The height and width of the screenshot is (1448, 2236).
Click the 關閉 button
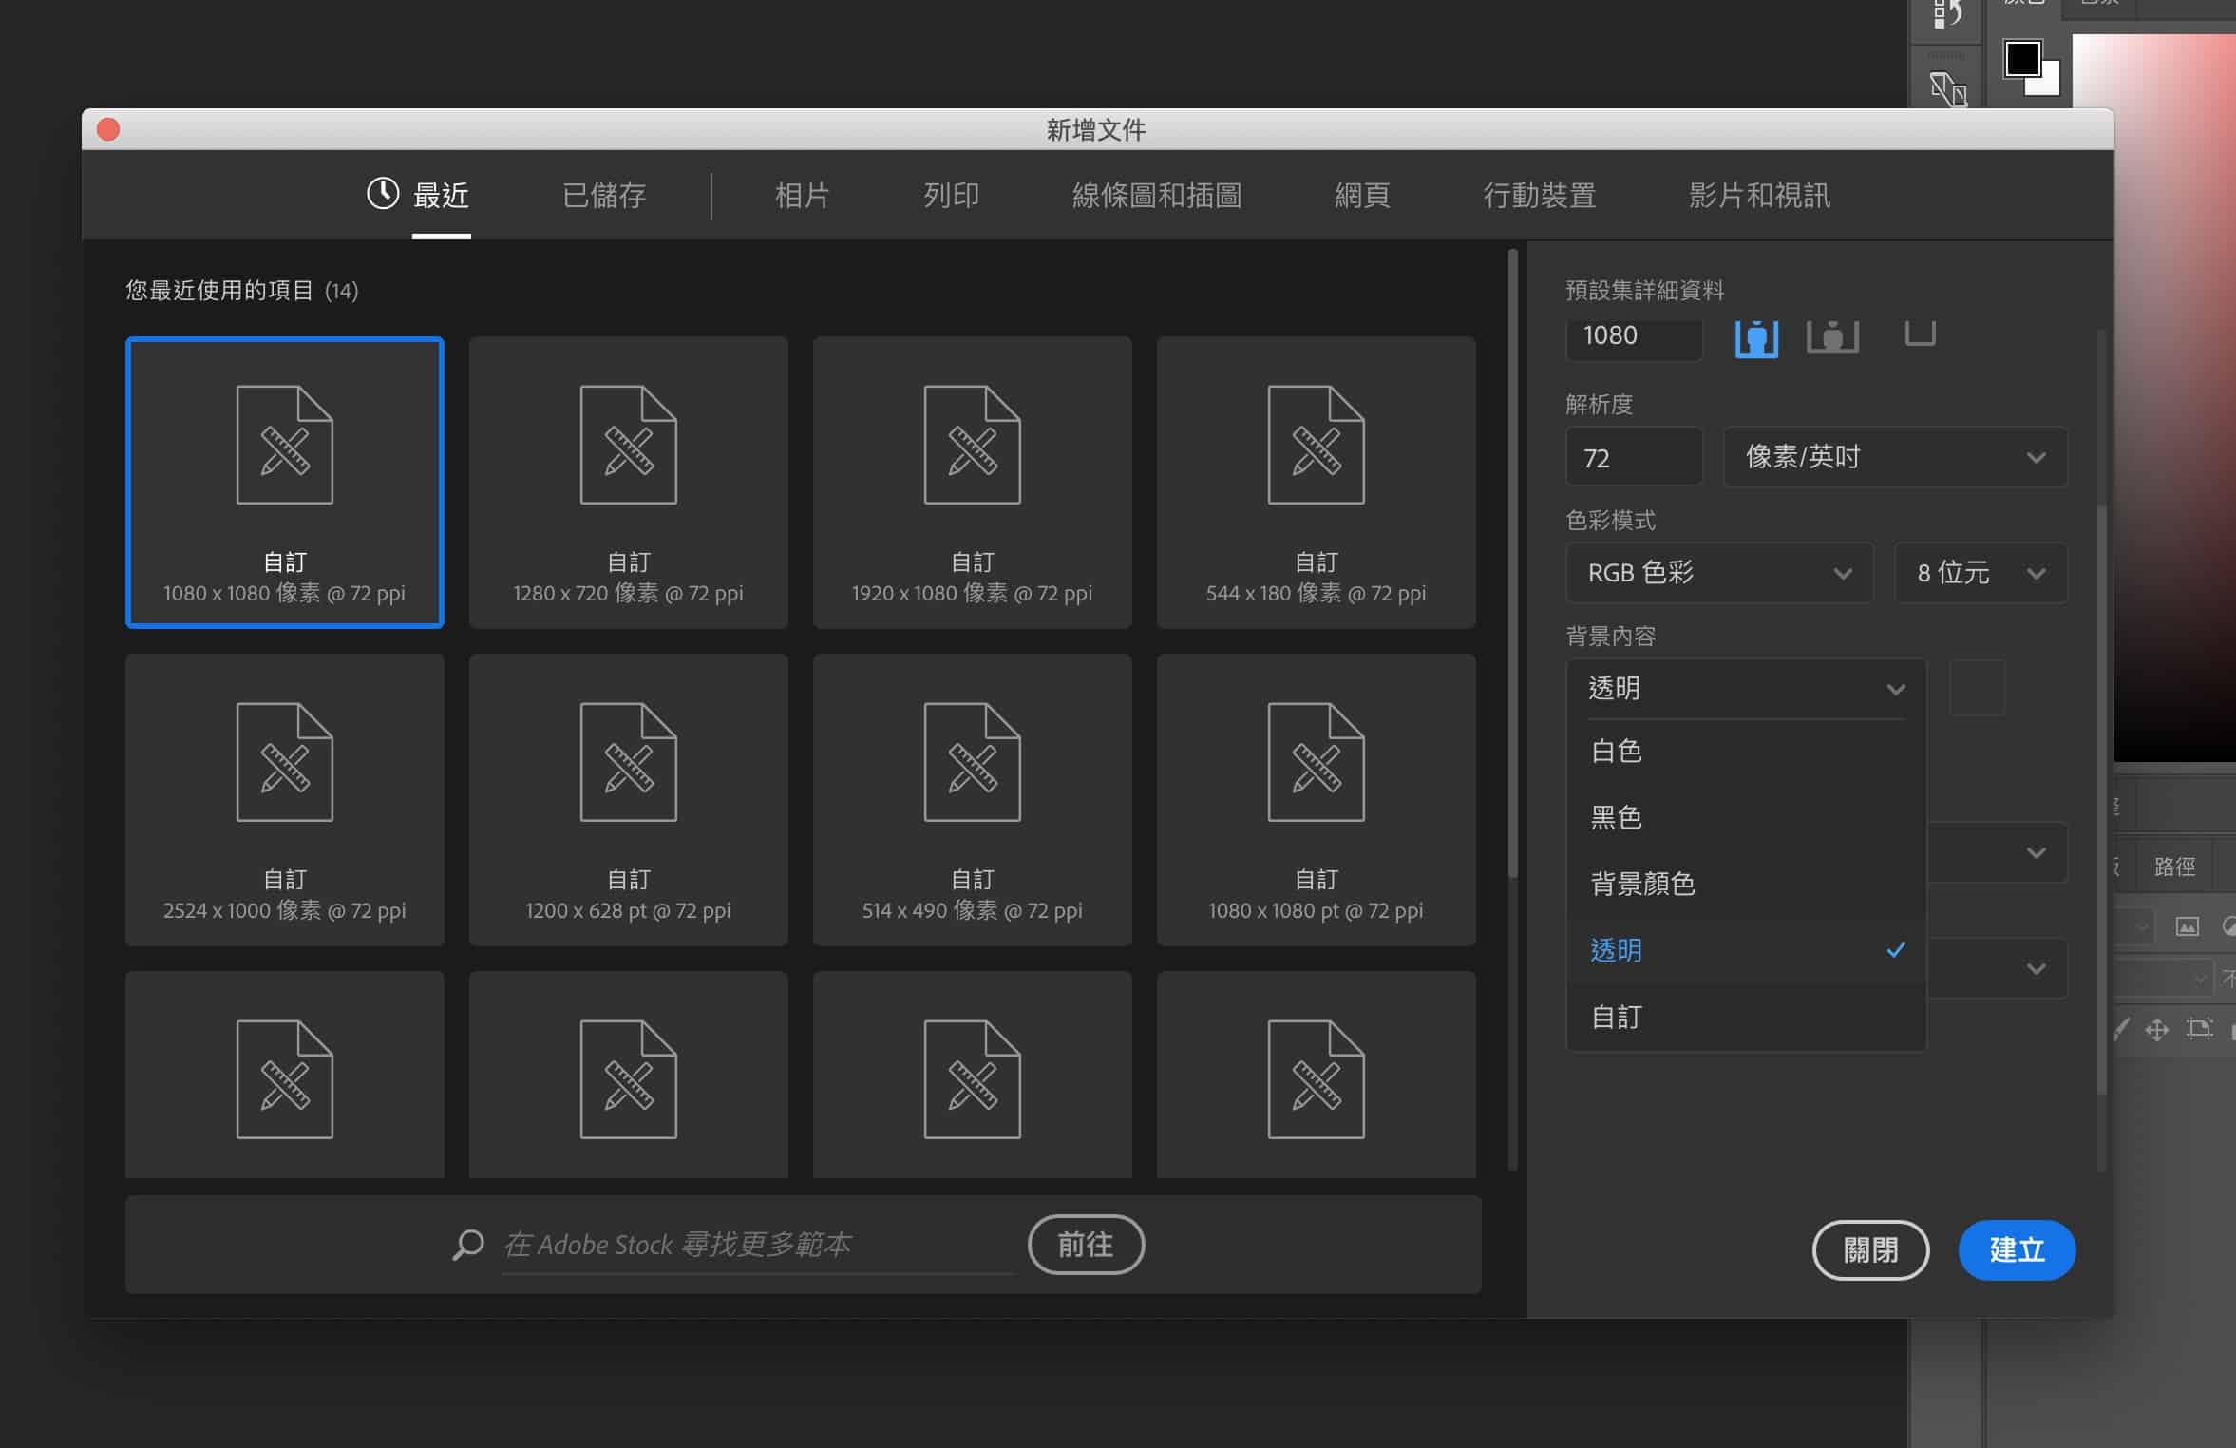[1870, 1249]
